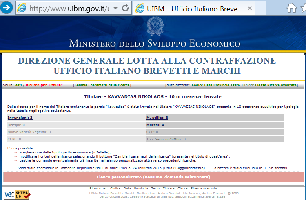Open the 'Marchi: 4' results
306x200 pixels.
click(x=155, y=125)
